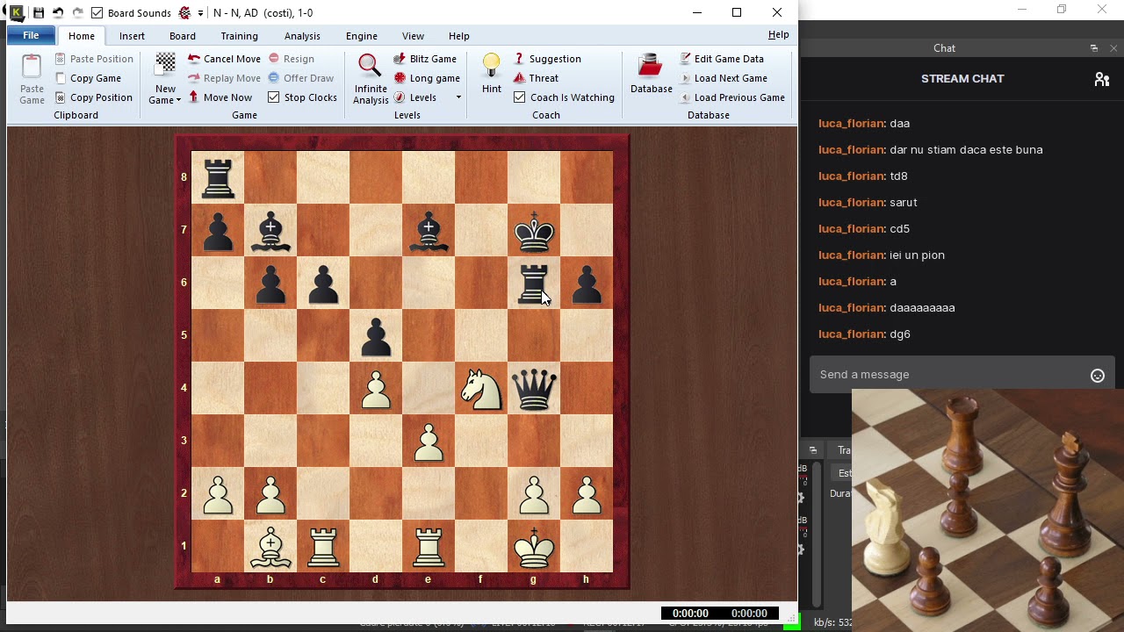1124x632 pixels.
Task: Undo using the title bar arrow
Action: coord(58,13)
